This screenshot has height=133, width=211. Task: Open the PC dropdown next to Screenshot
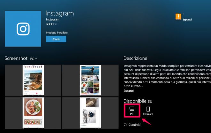click(x=34, y=59)
